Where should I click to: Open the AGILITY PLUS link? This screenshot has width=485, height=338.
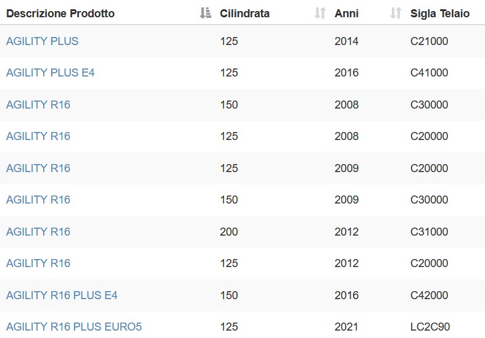(43, 41)
